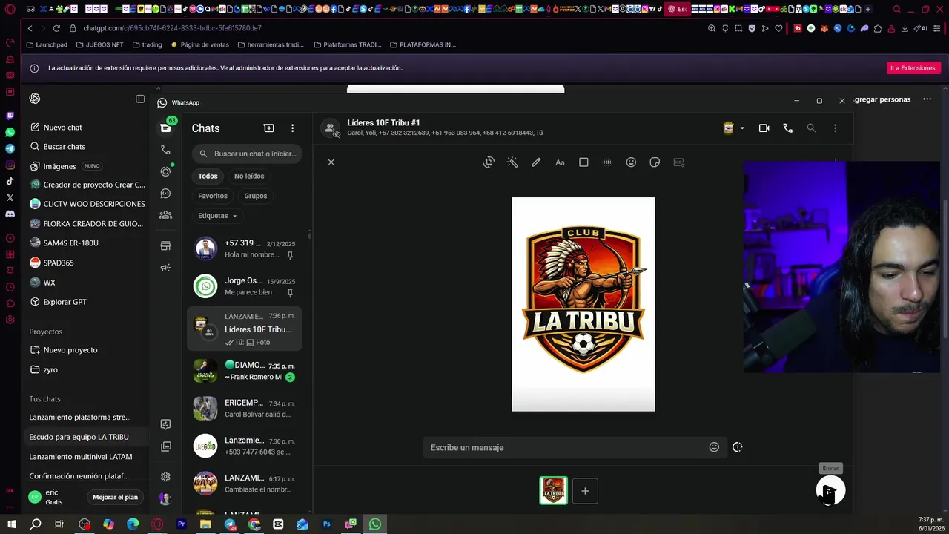
Task: Expand the Etiquetas dropdown filter
Action: pyautogui.click(x=217, y=216)
